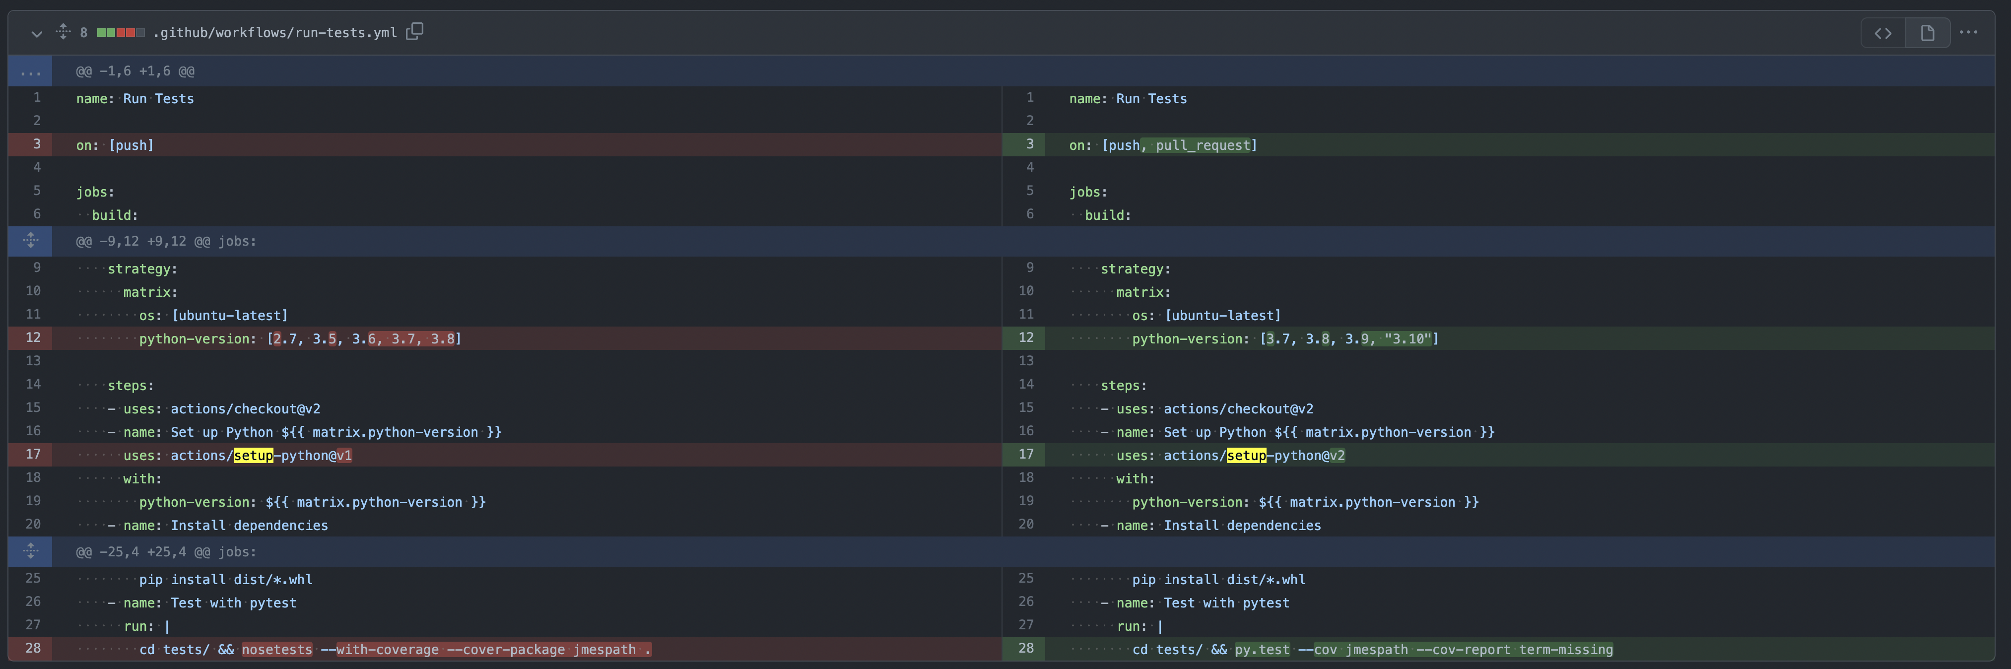This screenshot has height=669, width=2011.
Task: Click the diff stat colored squares next to '8'
Action: pos(122,32)
